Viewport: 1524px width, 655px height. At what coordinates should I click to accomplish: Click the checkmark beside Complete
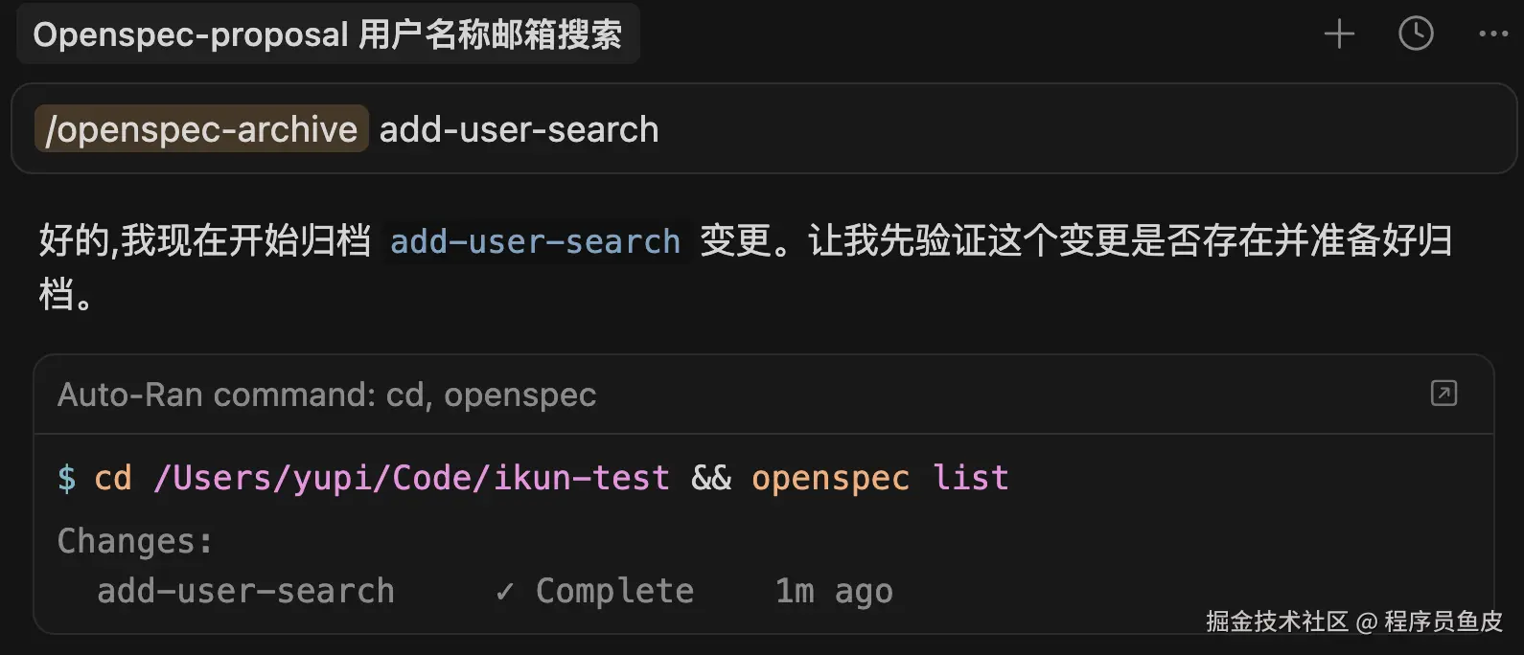coord(504,592)
